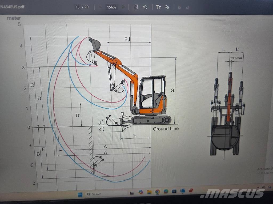
Task: Click the 'F' depth label
Action: click(43, 149)
